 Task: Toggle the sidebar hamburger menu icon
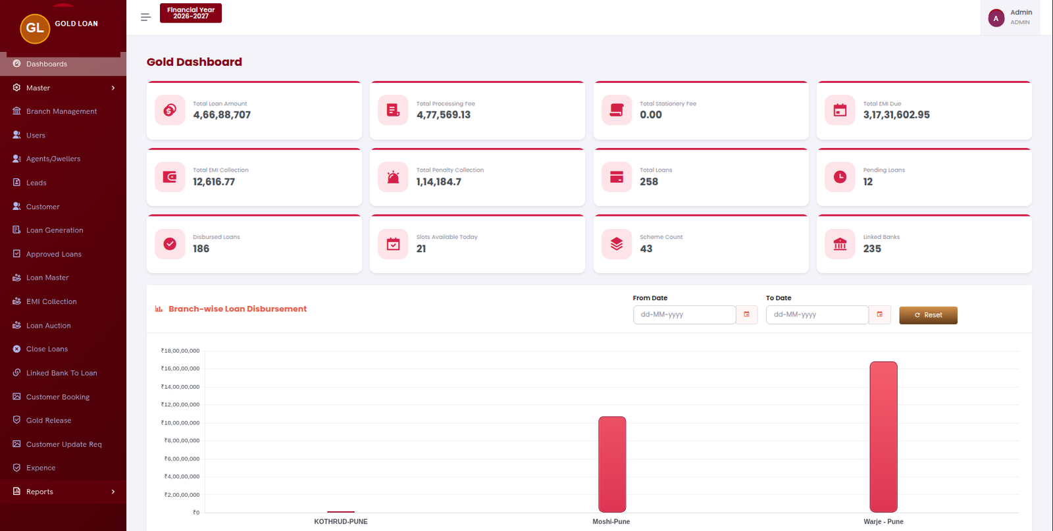145,17
